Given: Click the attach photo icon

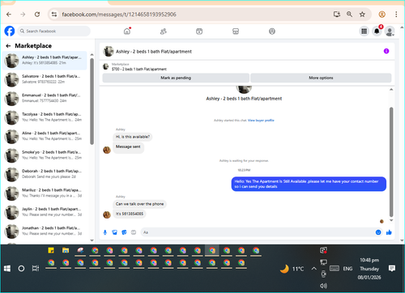Looking at the screenshot, I should (114, 232).
